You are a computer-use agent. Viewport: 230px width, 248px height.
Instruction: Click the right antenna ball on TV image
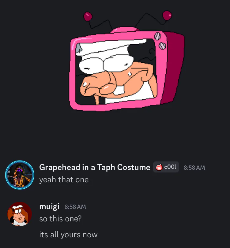167,15
